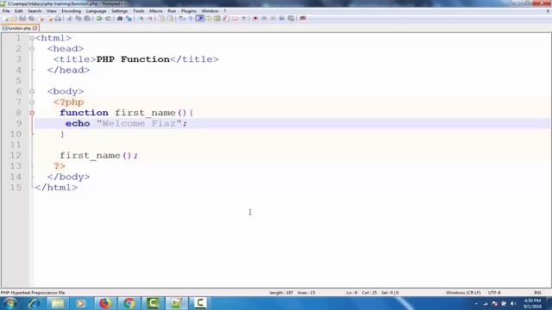Click the Paste toolbar icon
This screenshot has height=310, width=552.
(x=87, y=18)
